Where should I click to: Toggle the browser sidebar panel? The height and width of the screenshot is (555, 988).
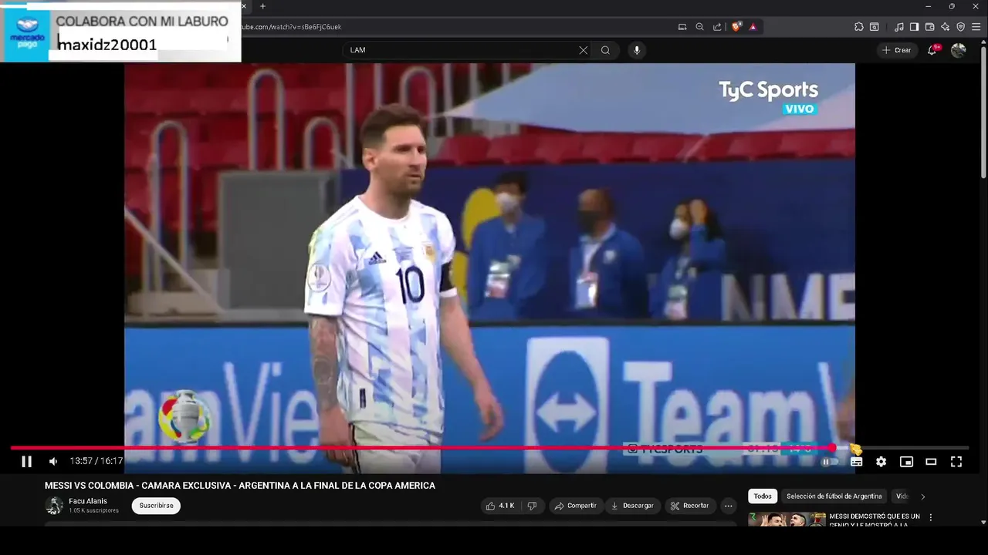[x=915, y=27]
